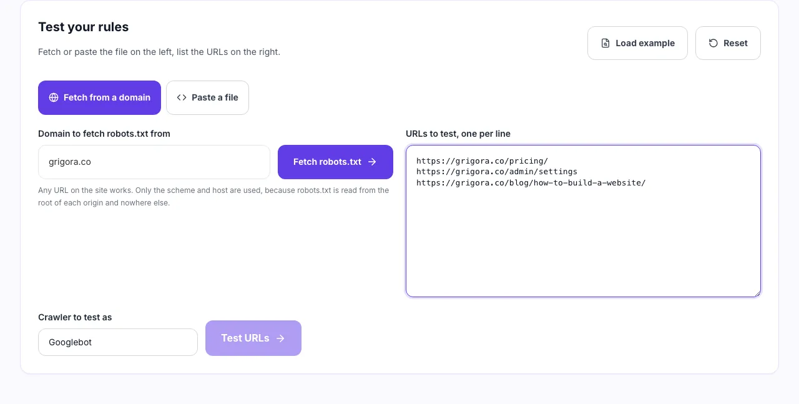Image resolution: width=799 pixels, height=404 pixels.
Task: Switch to the Paste a file tab
Action: pos(207,97)
